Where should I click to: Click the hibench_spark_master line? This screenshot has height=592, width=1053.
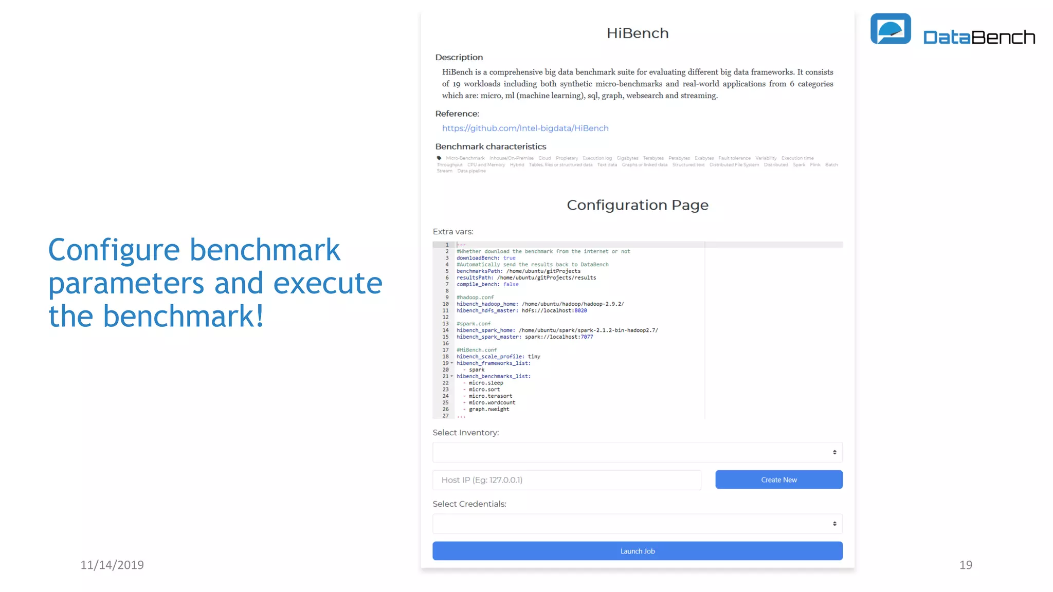pos(524,337)
